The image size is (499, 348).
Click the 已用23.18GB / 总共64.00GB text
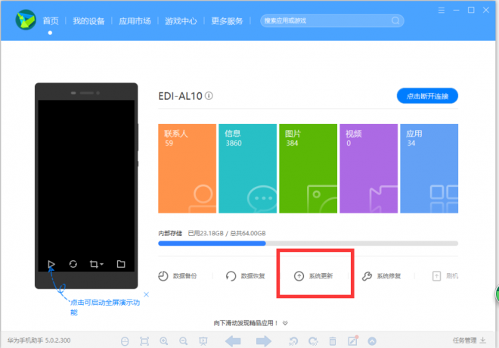tap(227, 233)
